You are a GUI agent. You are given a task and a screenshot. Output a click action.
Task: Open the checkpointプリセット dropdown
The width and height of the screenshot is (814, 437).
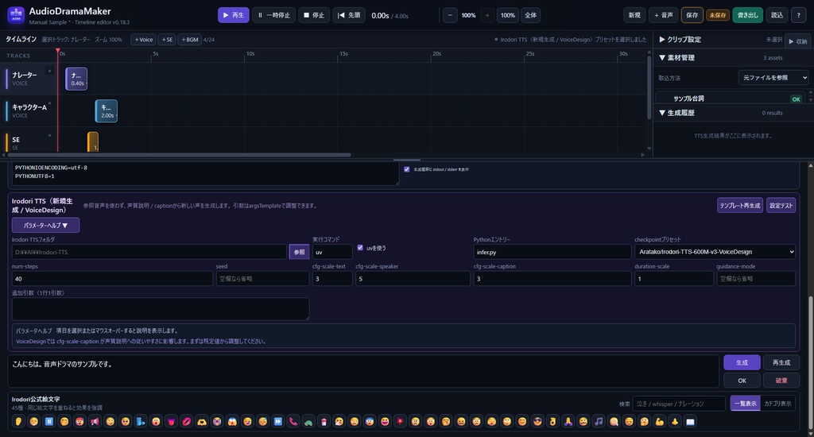click(x=715, y=252)
